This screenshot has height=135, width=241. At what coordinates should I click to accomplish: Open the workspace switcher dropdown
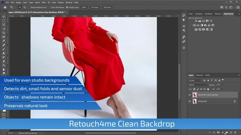pos(231,7)
